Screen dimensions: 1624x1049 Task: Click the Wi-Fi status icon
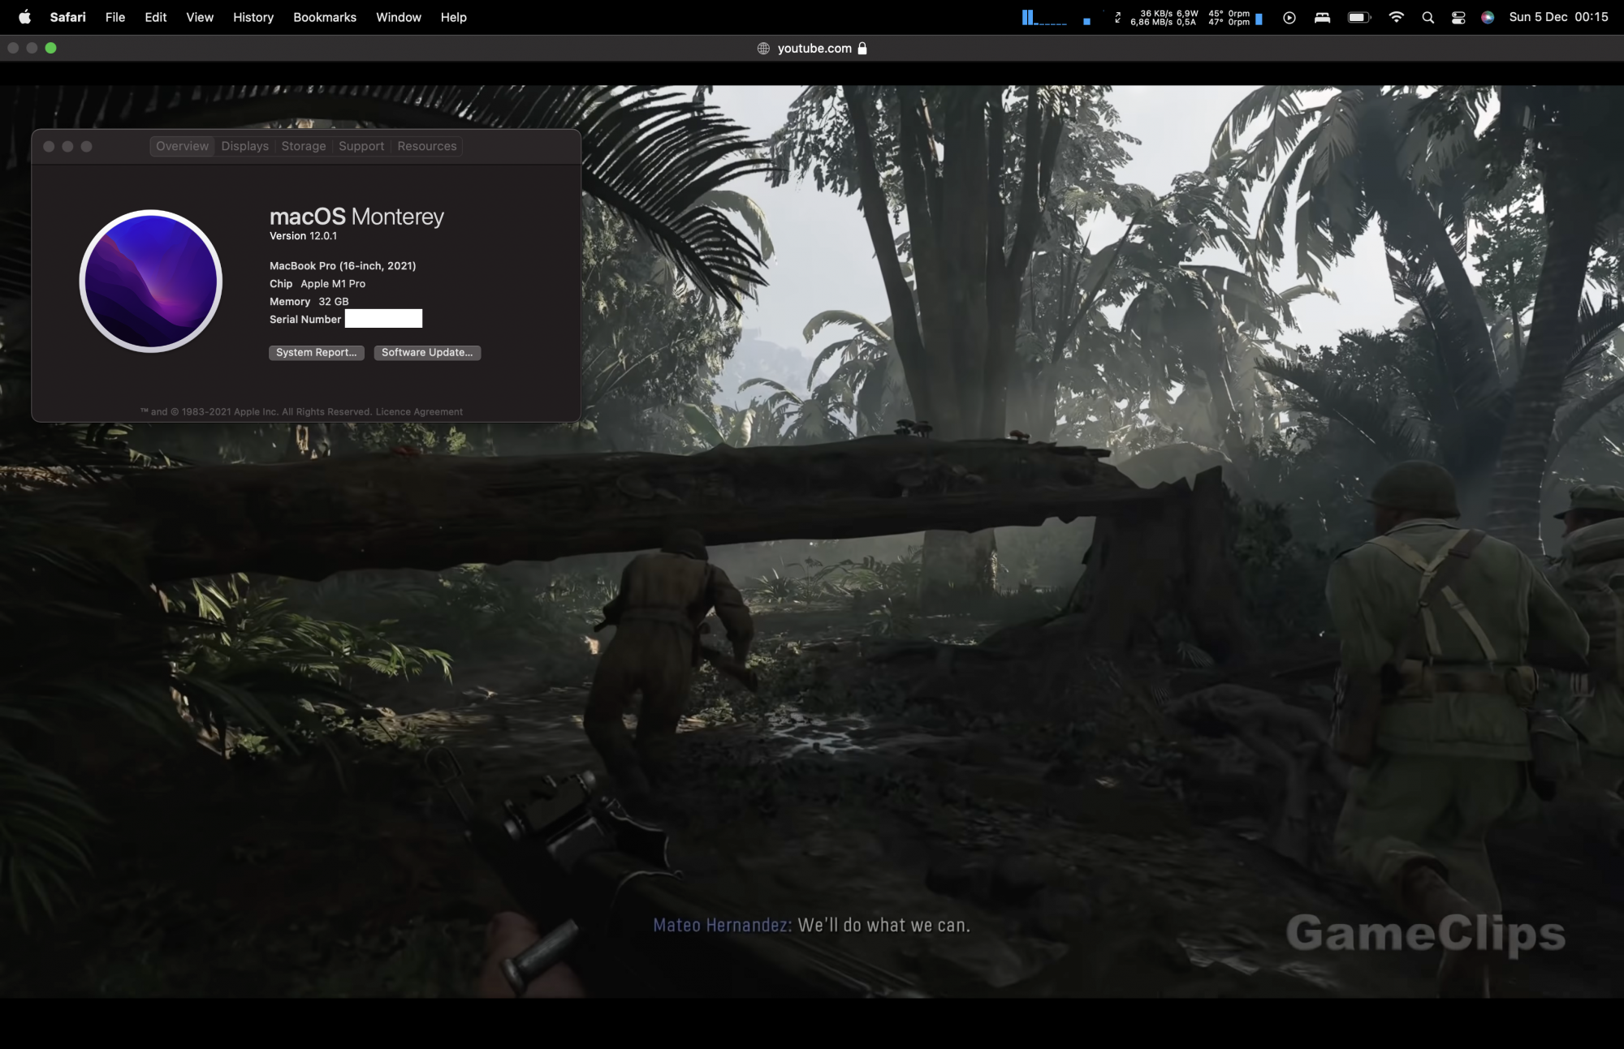coord(1396,17)
